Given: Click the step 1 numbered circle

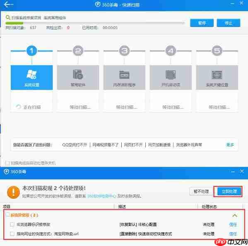Looking at the screenshot, I should [31, 51].
